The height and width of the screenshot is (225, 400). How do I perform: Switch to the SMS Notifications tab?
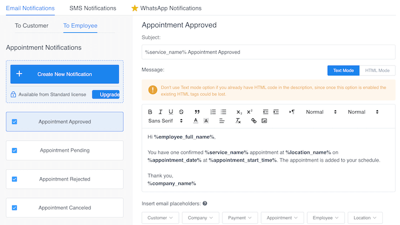(93, 8)
